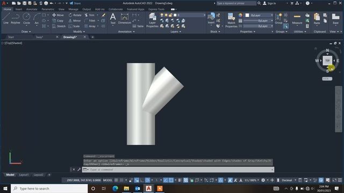The height and width of the screenshot is (193, 344).
Task: Toggle 2D object snap in status bar
Action: (x=171, y=180)
